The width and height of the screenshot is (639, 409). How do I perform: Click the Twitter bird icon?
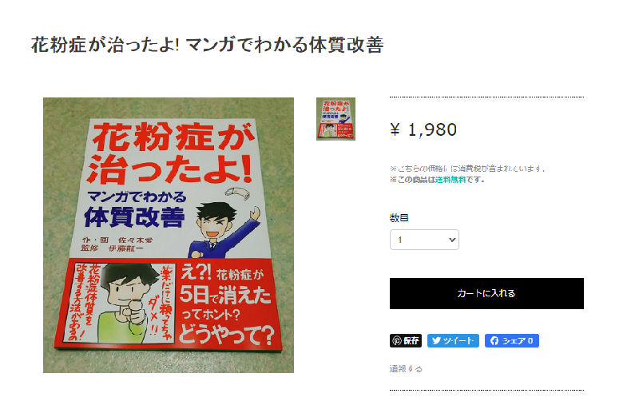click(x=436, y=340)
